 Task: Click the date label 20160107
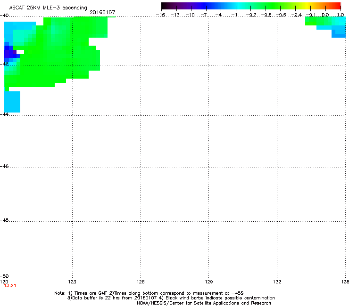(x=102, y=12)
